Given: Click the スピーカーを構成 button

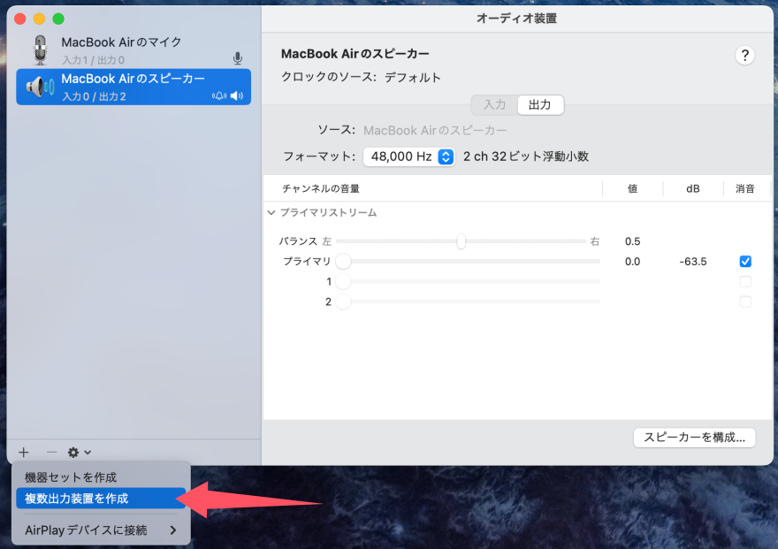Looking at the screenshot, I should click(x=694, y=438).
